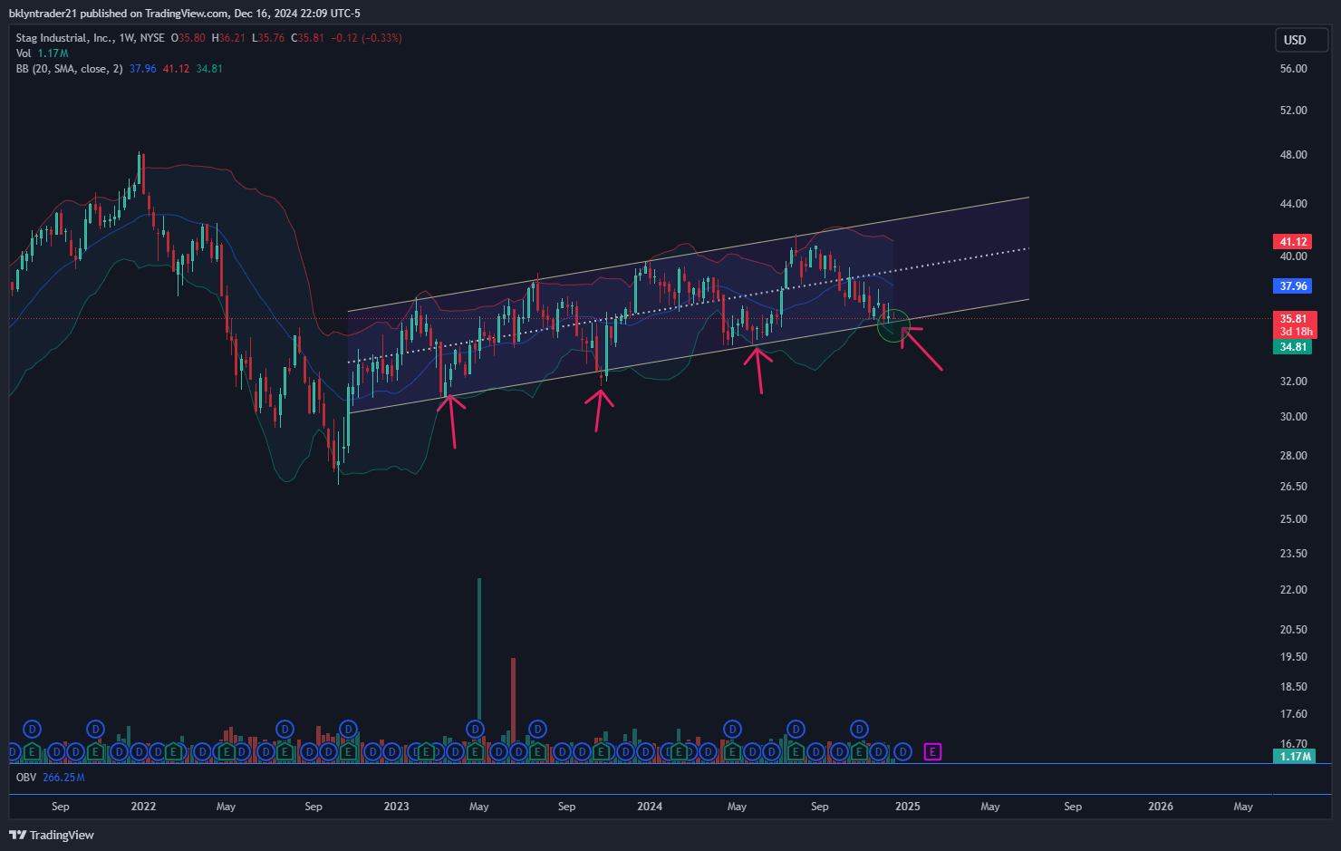Image resolution: width=1341 pixels, height=851 pixels.
Task: Click the TradingView logo at bottom left
Action: [52, 835]
